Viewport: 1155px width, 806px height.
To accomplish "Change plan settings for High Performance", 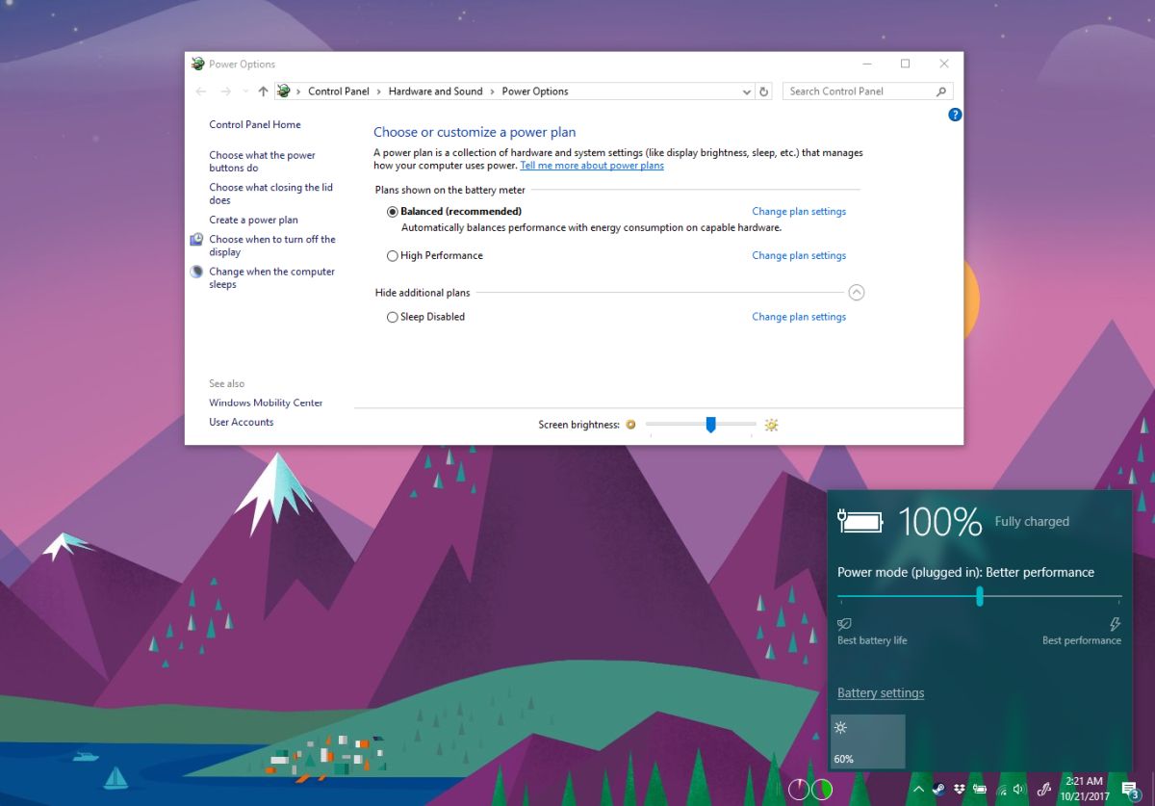I will pos(799,255).
